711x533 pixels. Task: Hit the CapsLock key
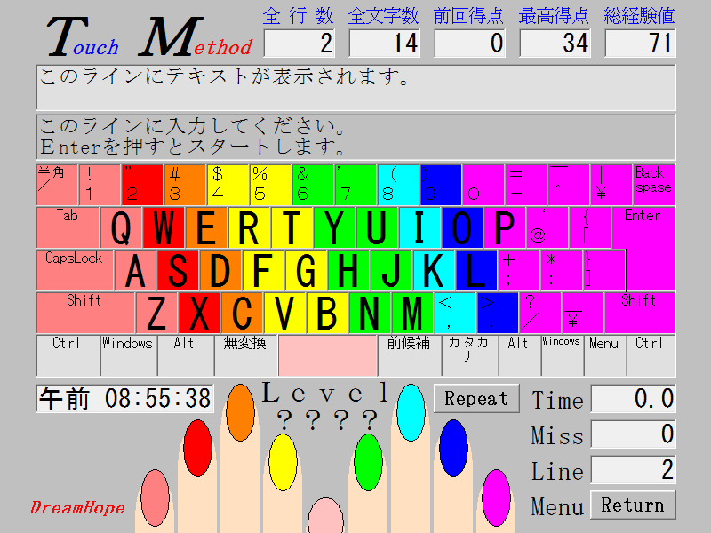[x=75, y=270]
